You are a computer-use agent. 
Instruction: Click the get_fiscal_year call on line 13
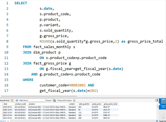pos(99,69)
